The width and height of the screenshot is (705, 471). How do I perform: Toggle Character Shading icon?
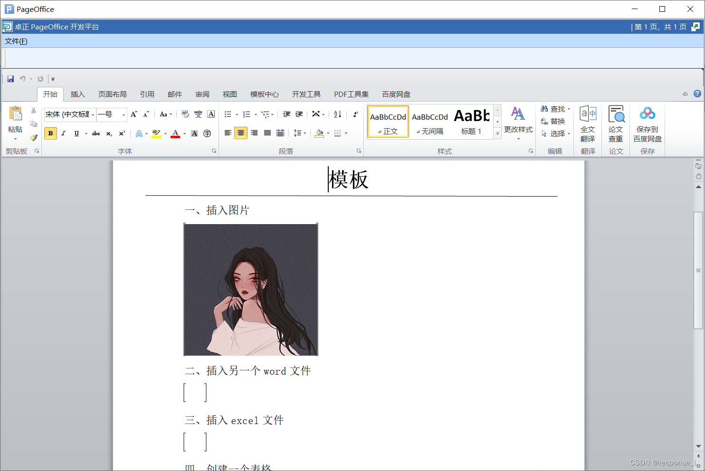coord(194,133)
